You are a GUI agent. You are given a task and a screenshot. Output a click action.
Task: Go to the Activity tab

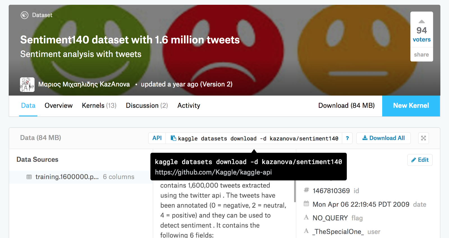(x=189, y=106)
